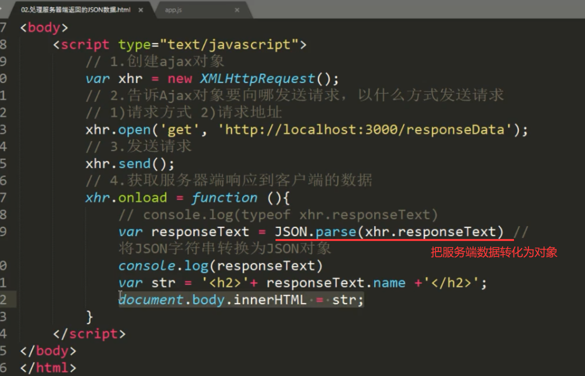Click the 'send' method call
585x376 pixels.
click(134, 164)
